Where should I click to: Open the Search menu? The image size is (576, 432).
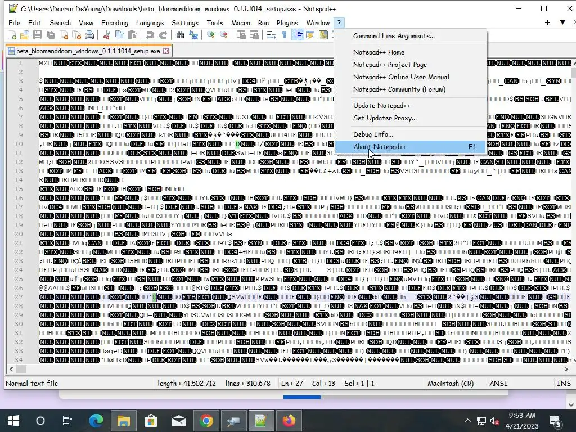60,22
